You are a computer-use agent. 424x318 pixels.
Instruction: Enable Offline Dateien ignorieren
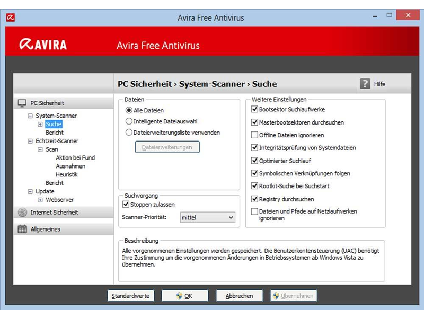pyautogui.click(x=254, y=135)
